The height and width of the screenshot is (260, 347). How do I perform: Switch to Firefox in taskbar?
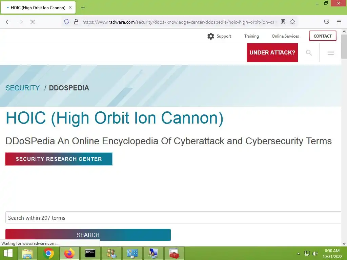(x=69, y=253)
